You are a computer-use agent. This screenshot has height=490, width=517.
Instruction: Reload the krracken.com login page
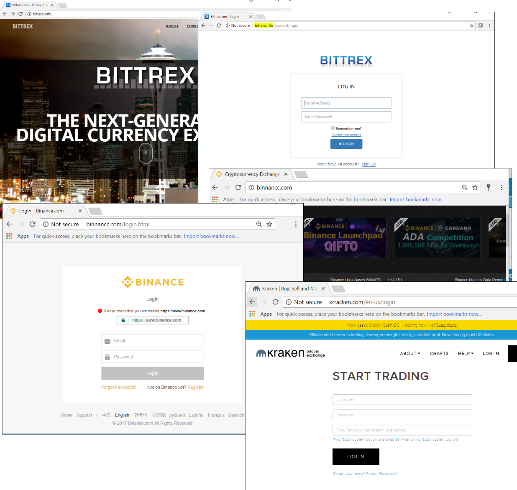coord(275,302)
